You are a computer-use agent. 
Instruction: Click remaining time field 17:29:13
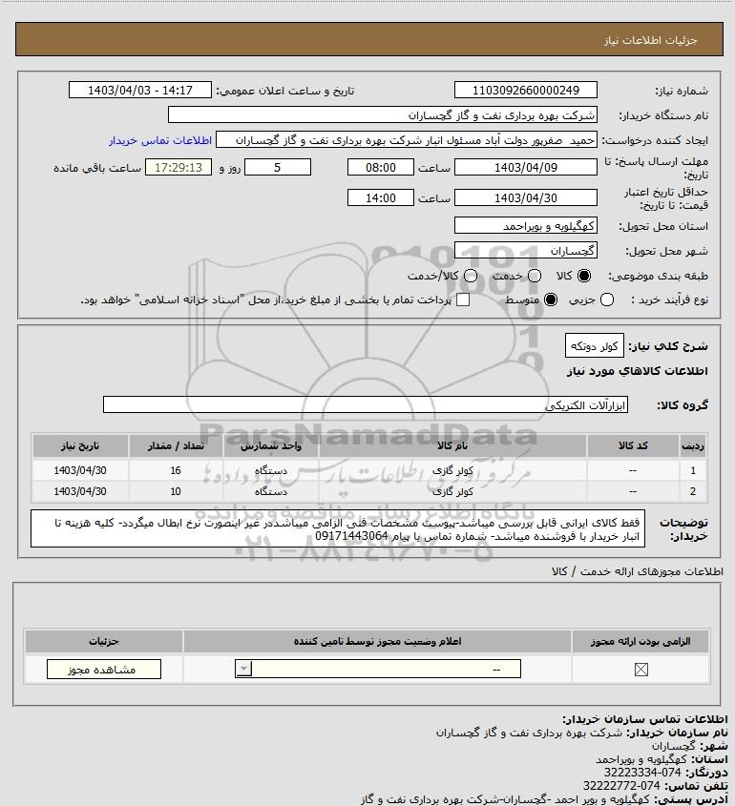pos(178,167)
